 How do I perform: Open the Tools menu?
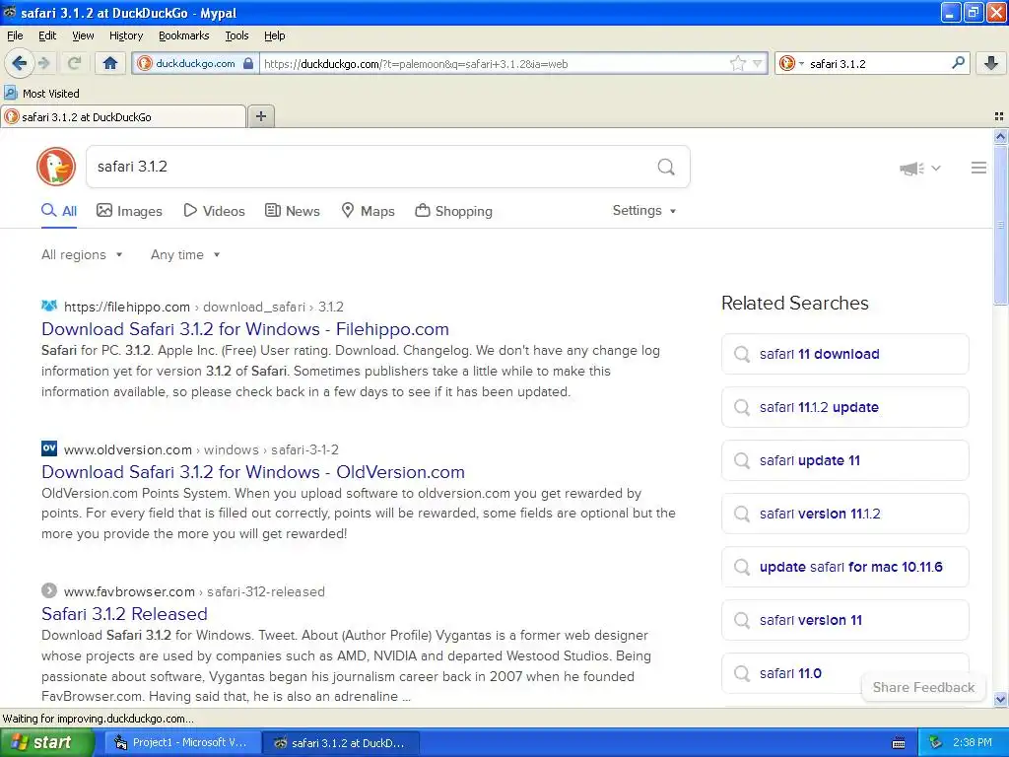click(x=236, y=35)
